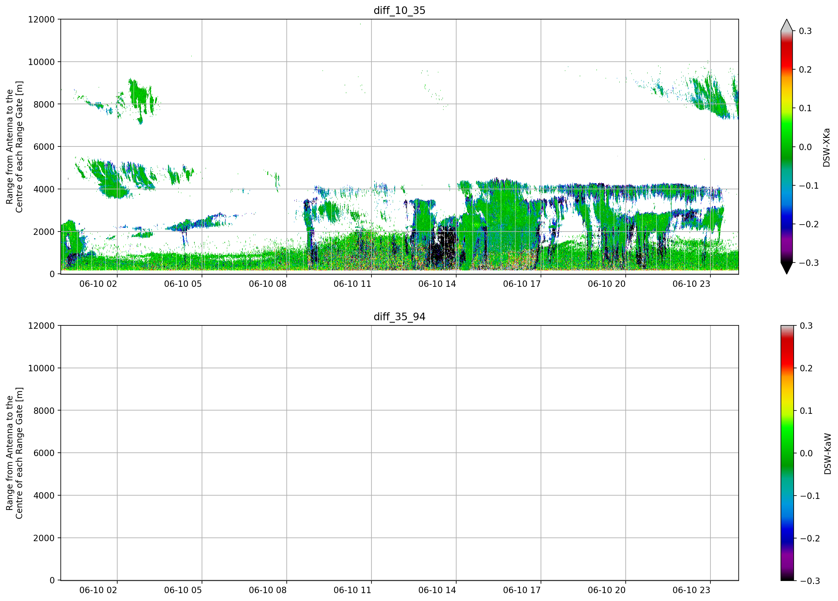Viewport: 838px width, 601px height.
Task: Click the top plot's y-axis range title
Action: (14, 147)
